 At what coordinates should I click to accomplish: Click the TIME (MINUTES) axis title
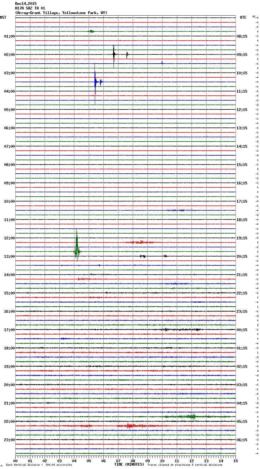pyautogui.click(x=129, y=464)
